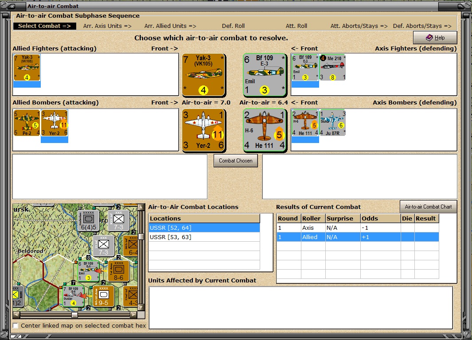Click the Select Combat => subphase step
Image resolution: width=472 pixels, height=340 pixels.
tap(45, 26)
